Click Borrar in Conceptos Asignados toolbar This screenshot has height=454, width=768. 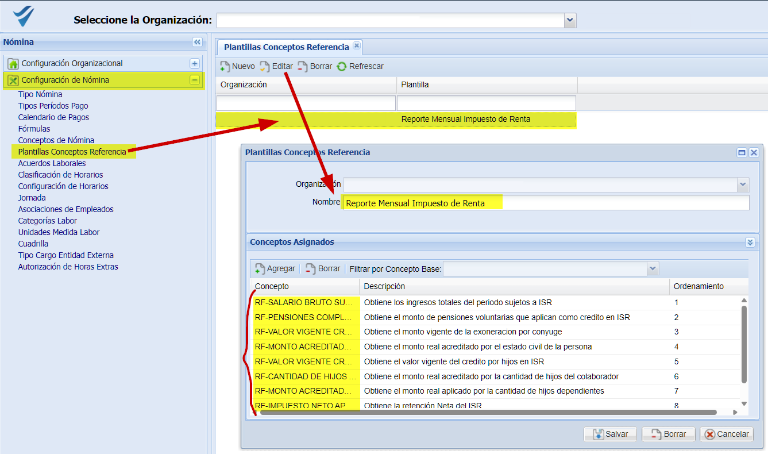click(x=323, y=268)
